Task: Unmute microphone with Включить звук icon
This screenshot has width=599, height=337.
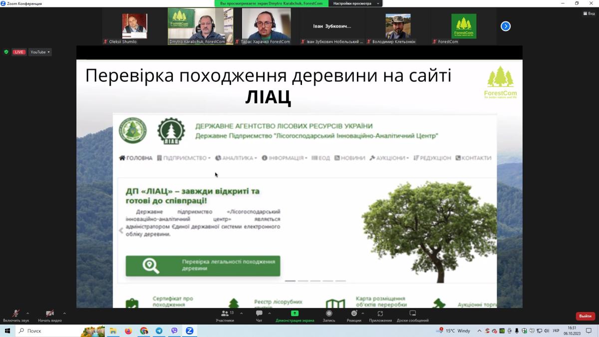Action: 16,314
